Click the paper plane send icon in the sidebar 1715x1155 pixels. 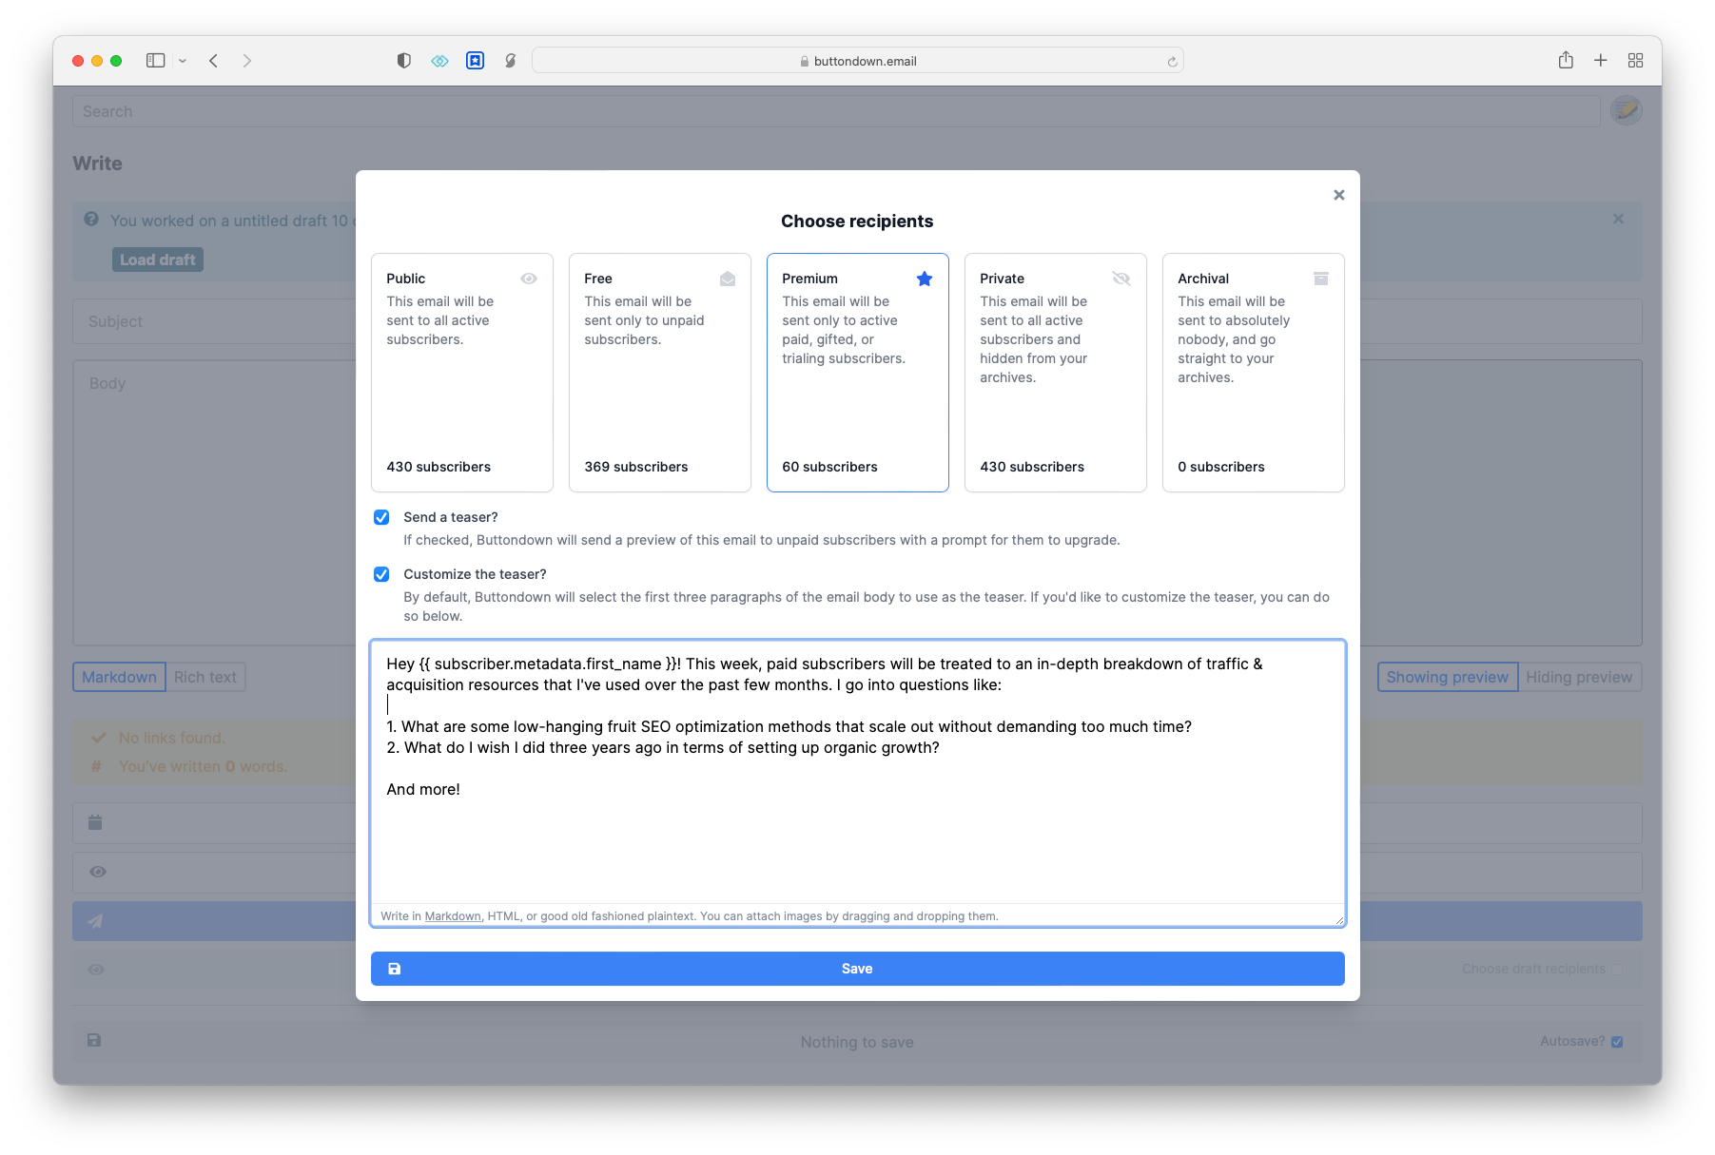[x=96, y=920]
